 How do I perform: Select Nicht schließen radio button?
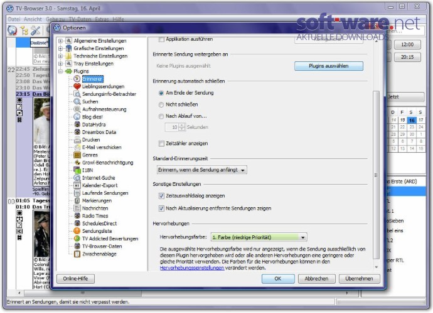point(161,105)
